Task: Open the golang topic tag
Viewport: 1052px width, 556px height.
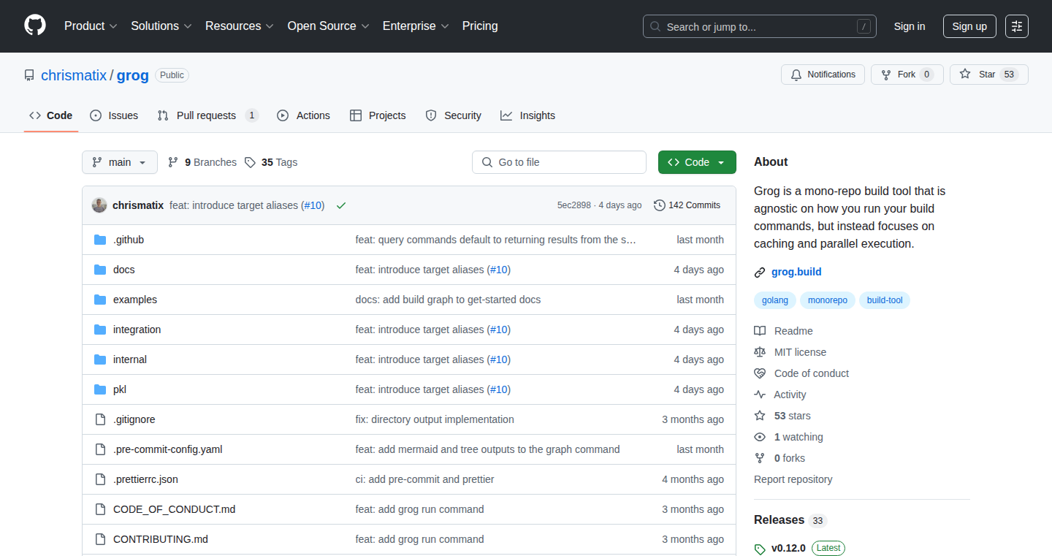Action: [x=775, y=300]
